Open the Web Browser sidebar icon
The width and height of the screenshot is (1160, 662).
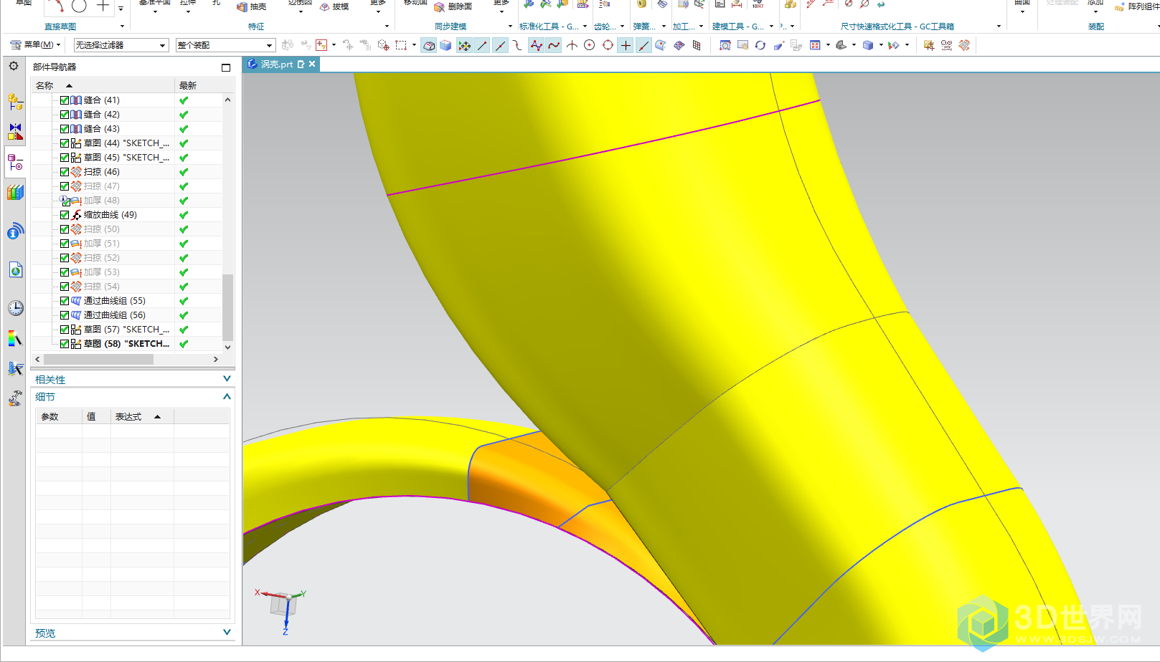16,270
